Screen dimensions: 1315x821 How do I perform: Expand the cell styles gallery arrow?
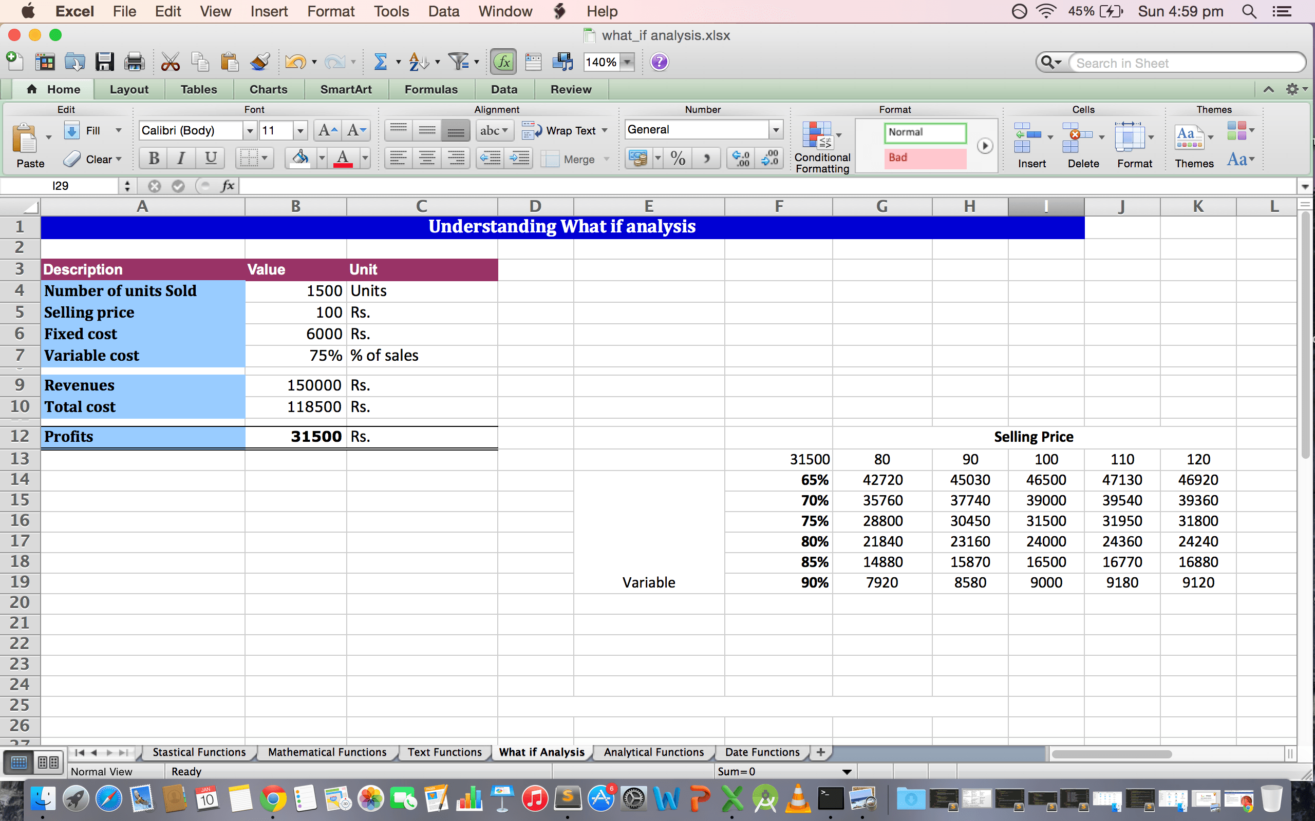click(984, 146)
